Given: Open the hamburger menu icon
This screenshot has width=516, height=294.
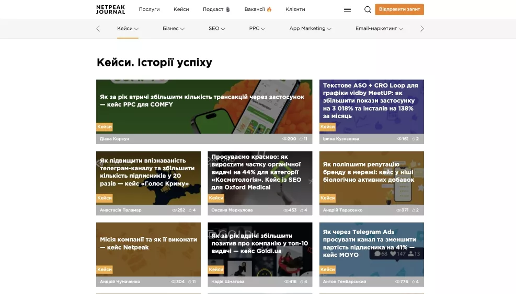Looking at the screenshot, I should [x=347, y=9].
